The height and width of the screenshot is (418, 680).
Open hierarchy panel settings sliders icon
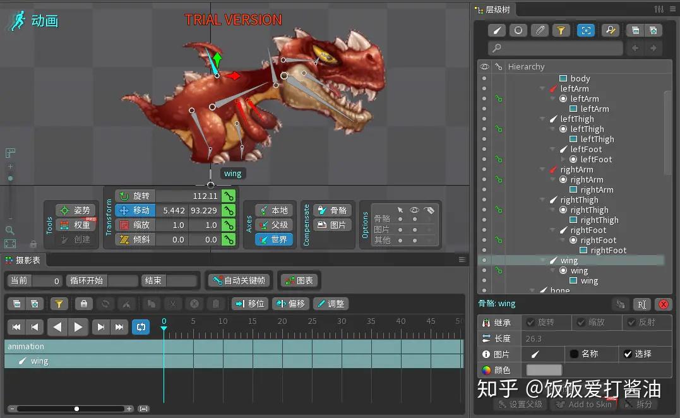(x=659, y=9)
